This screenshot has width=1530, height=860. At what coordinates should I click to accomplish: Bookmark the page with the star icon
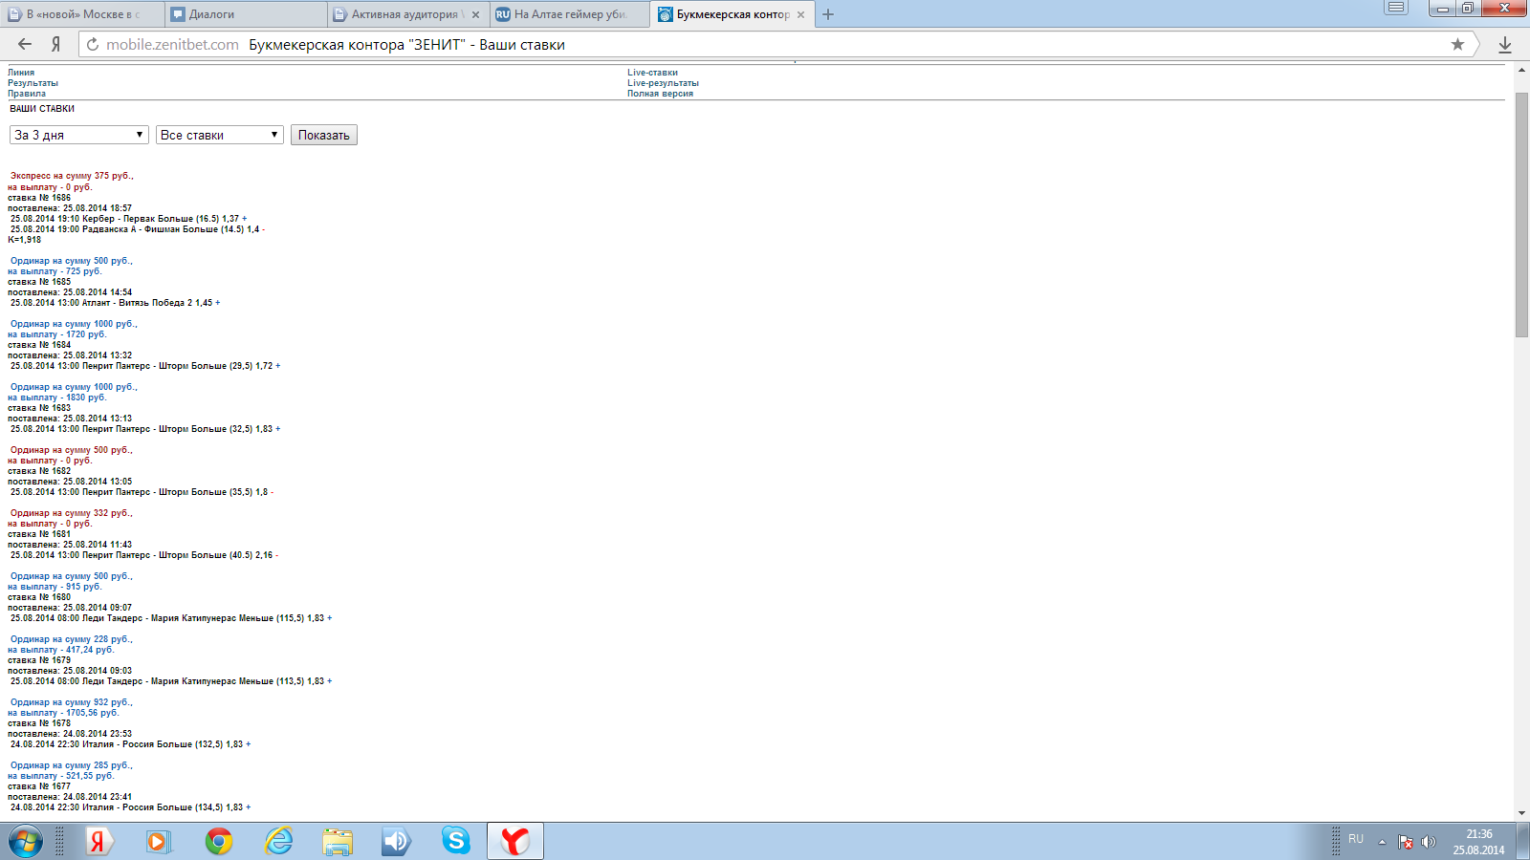coord(1457,44)
